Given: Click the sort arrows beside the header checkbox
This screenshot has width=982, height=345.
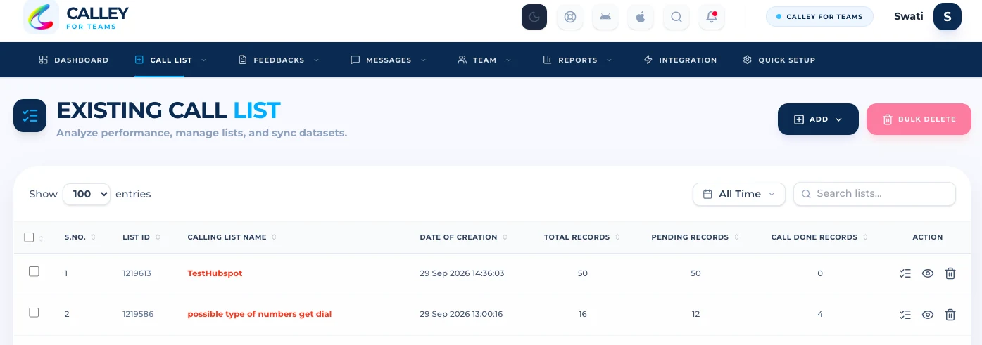Looking at the screenshot, I should (41, 239).
